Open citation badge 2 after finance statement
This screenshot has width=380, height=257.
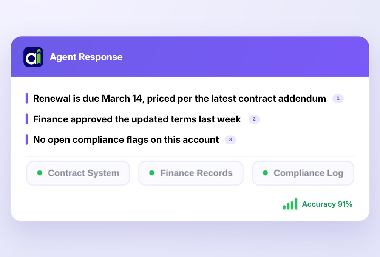(x=254, y=119)
